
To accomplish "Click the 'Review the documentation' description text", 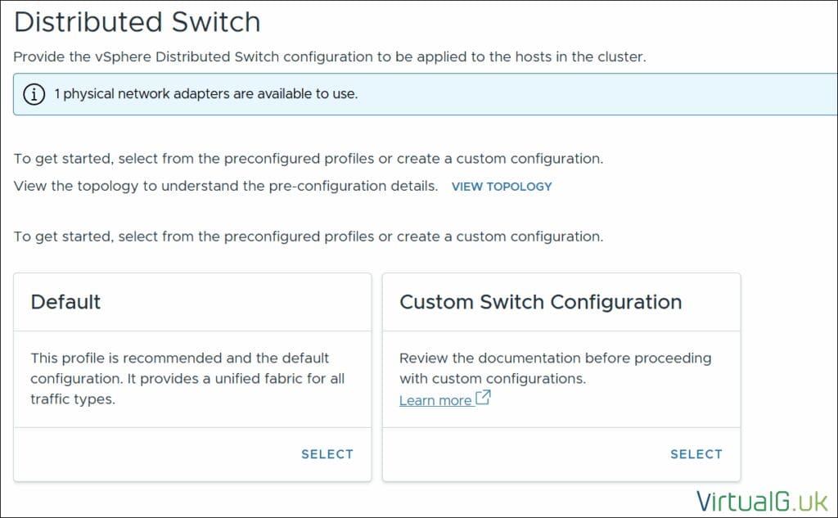I will pyautogui.click(x=555, y=367).
